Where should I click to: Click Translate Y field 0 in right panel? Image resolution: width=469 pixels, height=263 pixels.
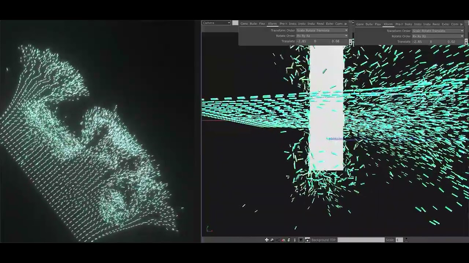437,42
